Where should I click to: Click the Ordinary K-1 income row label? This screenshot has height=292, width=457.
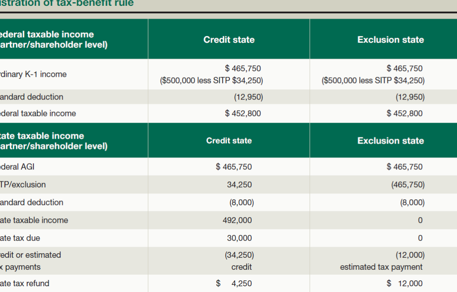[33, 74]
